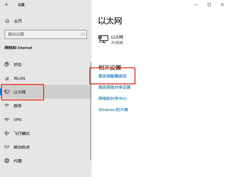Open VPN settings via its icon
The width and height of the screenshot is (229, 177).
[x=7, y=120]
